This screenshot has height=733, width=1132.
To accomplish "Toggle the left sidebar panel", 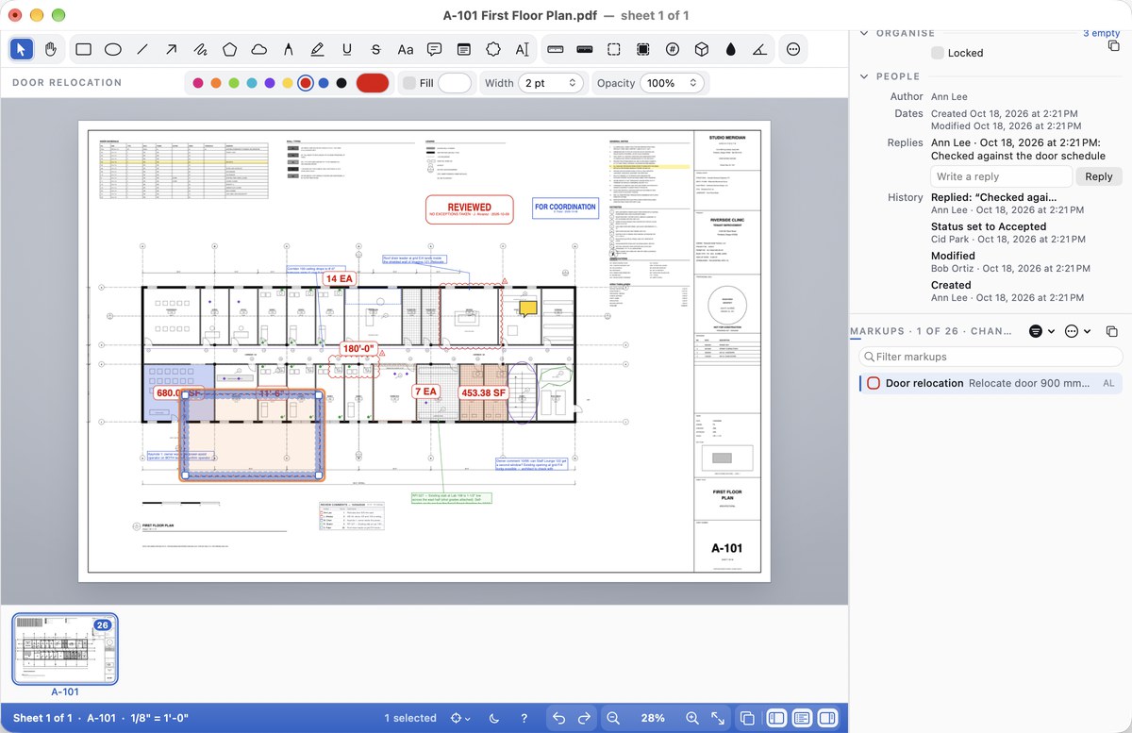I will pos(775,718).
